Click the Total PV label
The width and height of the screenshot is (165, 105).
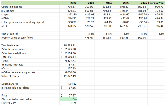(x=6, y=57)
